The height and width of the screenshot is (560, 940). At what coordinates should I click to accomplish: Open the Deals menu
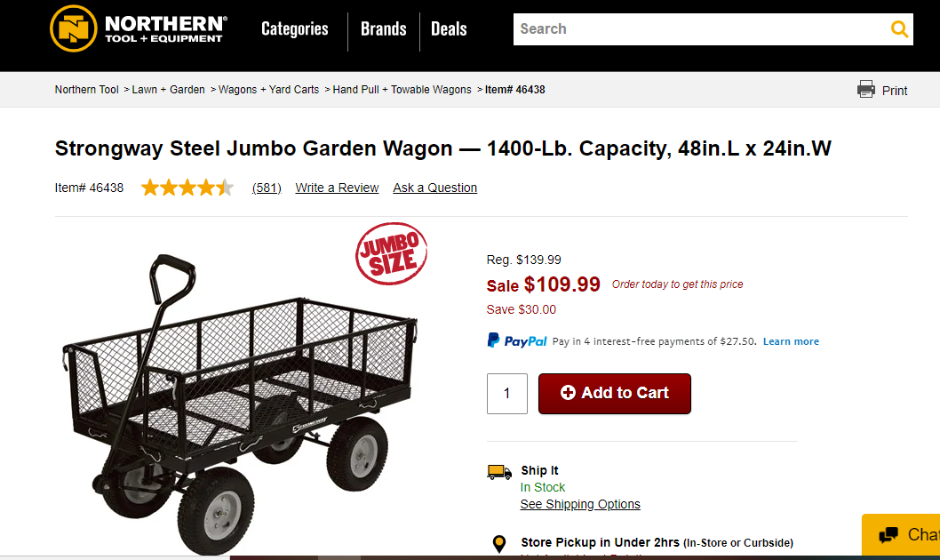point(449,28)
